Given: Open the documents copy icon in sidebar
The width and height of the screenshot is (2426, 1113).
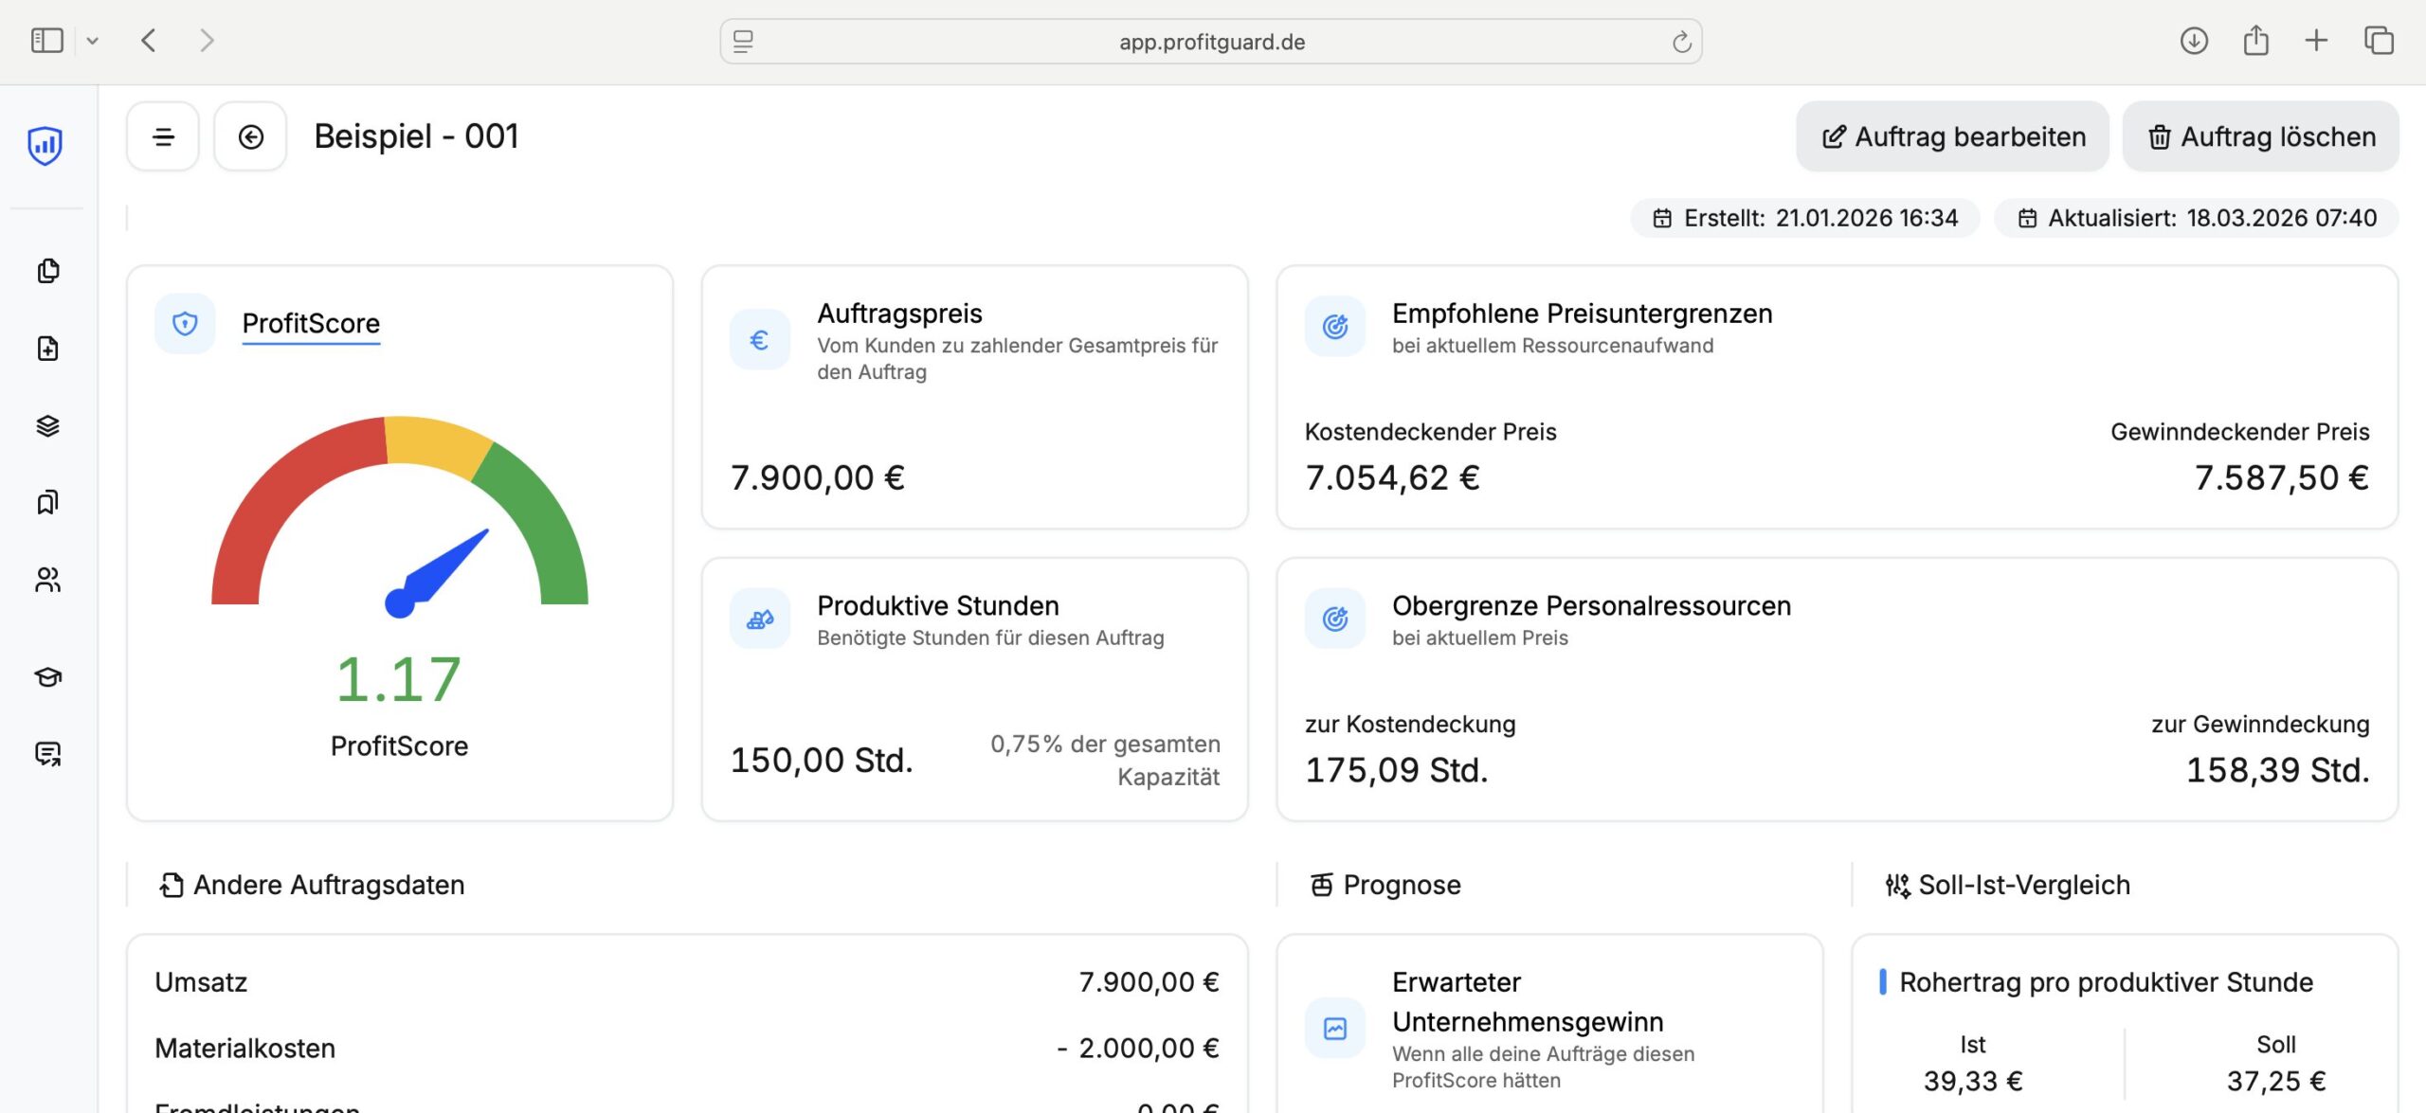Looking at the screenshot, I should pyautogui.click(x=47, y=271).
